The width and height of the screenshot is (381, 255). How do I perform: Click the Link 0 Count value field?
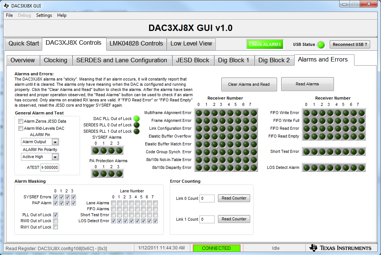tap(207, 199)
